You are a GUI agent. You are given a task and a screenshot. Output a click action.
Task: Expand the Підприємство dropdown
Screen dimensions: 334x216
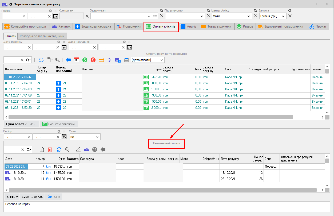click(202, 16)
